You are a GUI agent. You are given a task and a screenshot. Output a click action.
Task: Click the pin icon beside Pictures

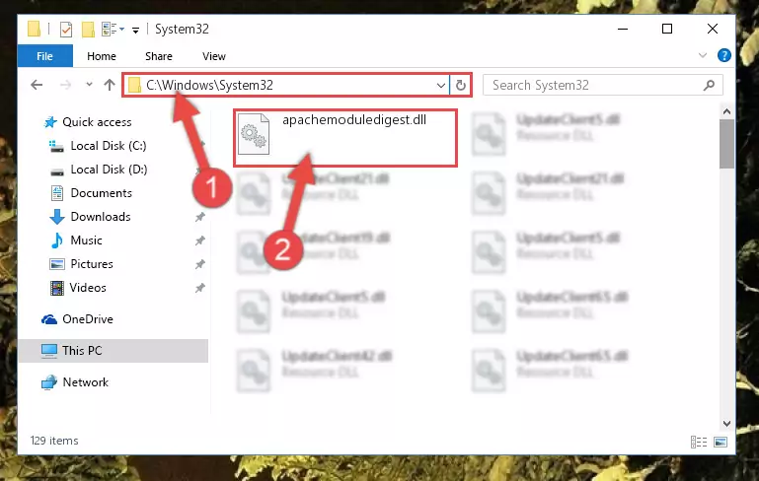tap(199, 264)
